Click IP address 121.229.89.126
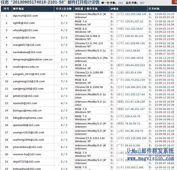This screenshot has width=177, height=170. pyautogui.click(x=135, y=43)
